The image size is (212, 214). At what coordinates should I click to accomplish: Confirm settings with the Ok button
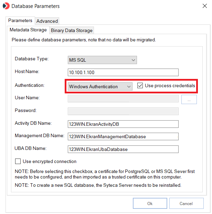point(150,203)
